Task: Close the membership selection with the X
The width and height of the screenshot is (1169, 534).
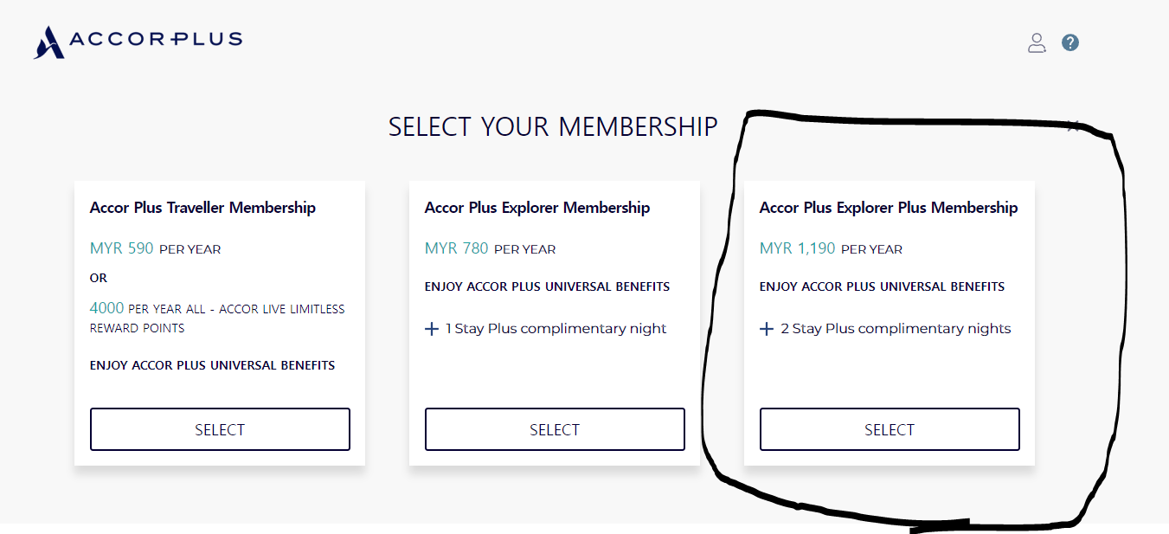Action: click(x=1073, y=126)
